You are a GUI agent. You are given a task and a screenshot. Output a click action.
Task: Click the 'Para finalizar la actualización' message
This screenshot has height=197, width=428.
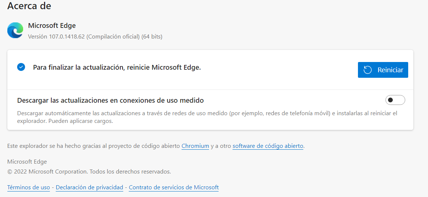[117, 68]
